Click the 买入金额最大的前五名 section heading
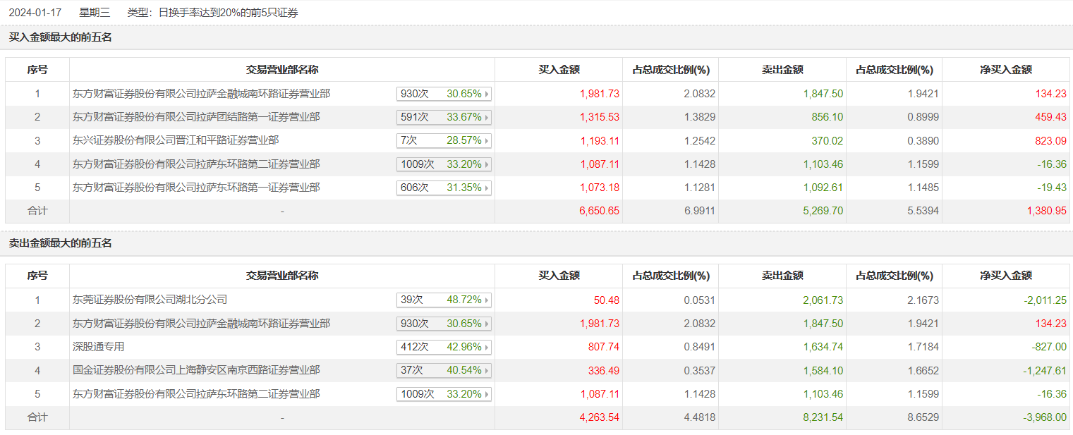Viewport: 1073px width, 435px height. 61,37
